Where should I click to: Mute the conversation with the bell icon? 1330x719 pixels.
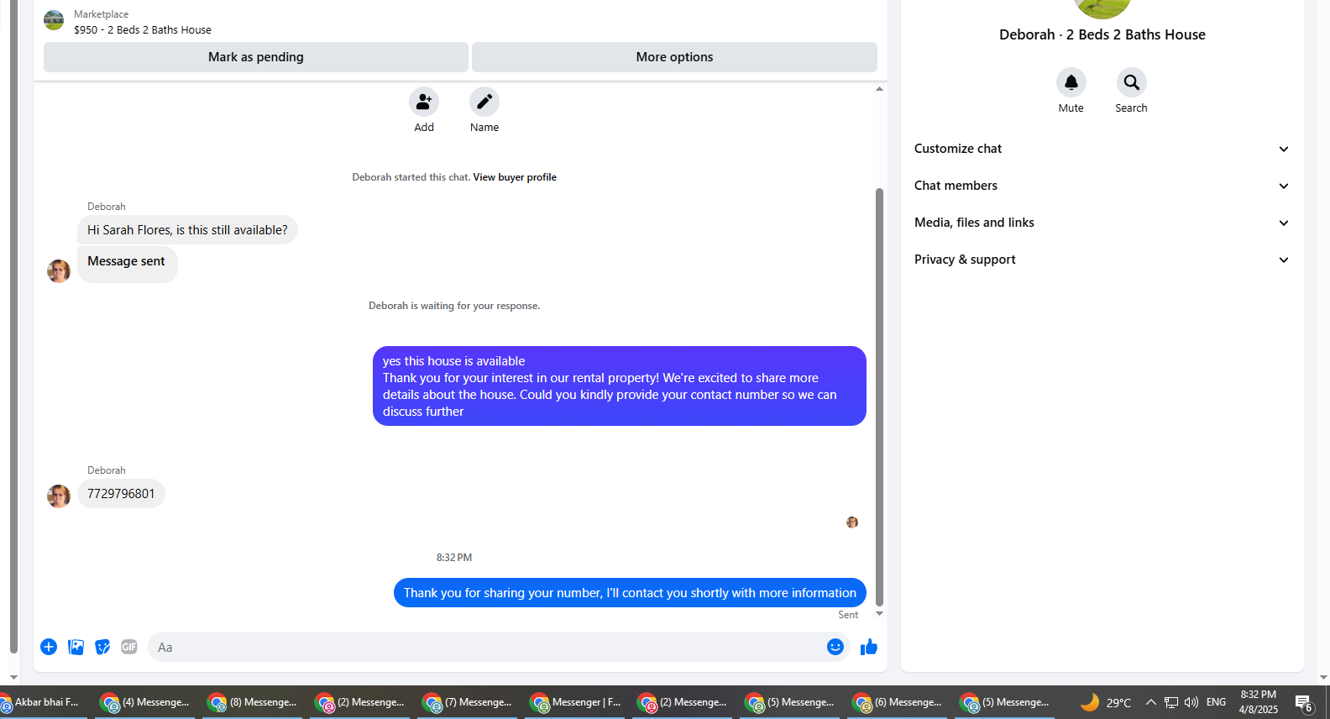(1071, 82)
